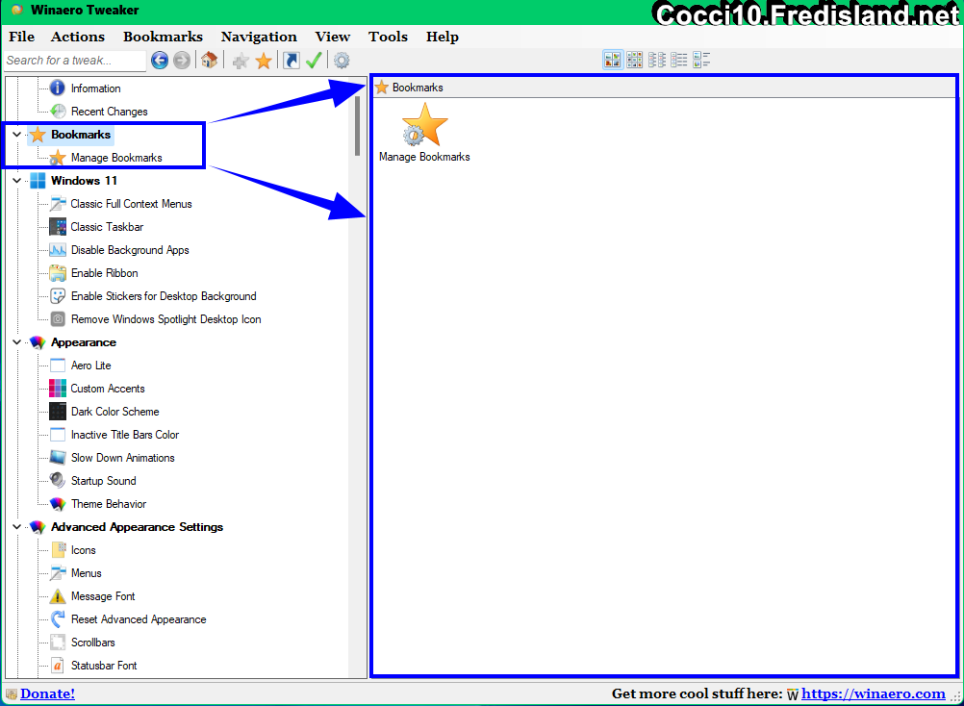Viewport: 964px width, 706px height.
Task: Open the https://winaero.com link
Action: tap(873, 693)
